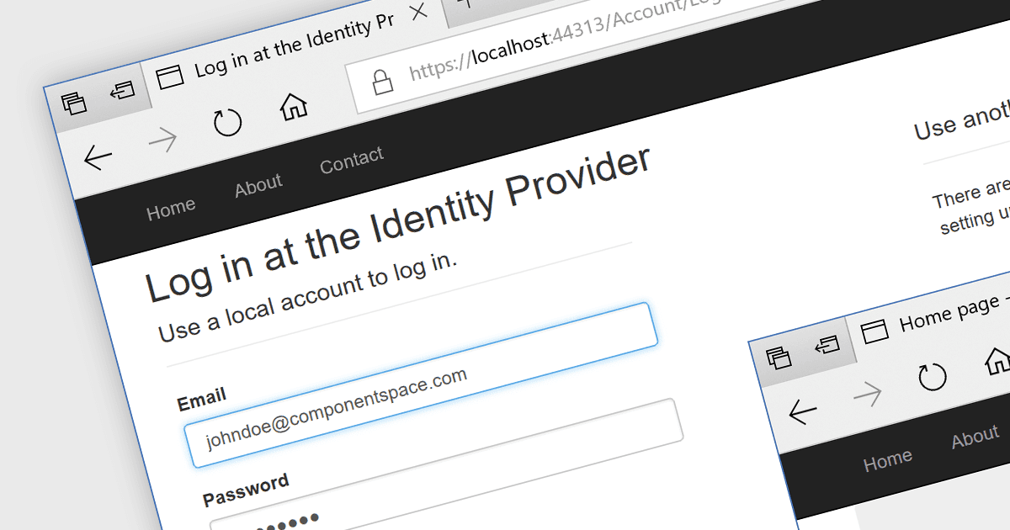
Task: Open Contact in the Identity Provider navbar
Action: pos(352,160)
